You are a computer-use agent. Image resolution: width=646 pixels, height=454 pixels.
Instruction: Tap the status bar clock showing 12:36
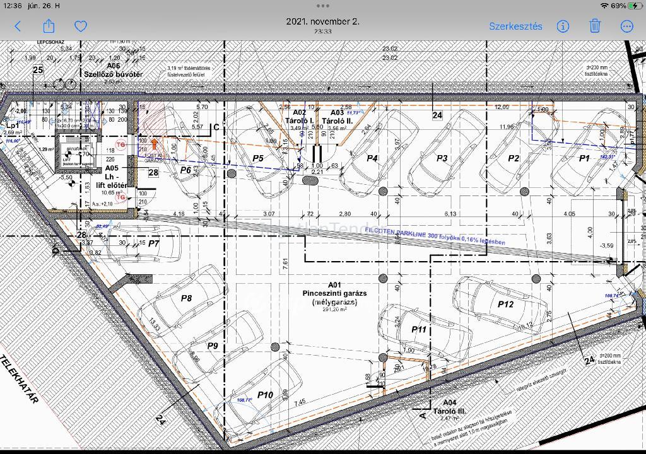pos(12,6)
